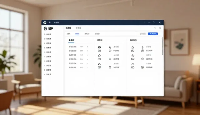The width and height of the screenshot is (200, 115).
Task: Click the magnifier-like icon in the right panel
Action: pos(142,47)
